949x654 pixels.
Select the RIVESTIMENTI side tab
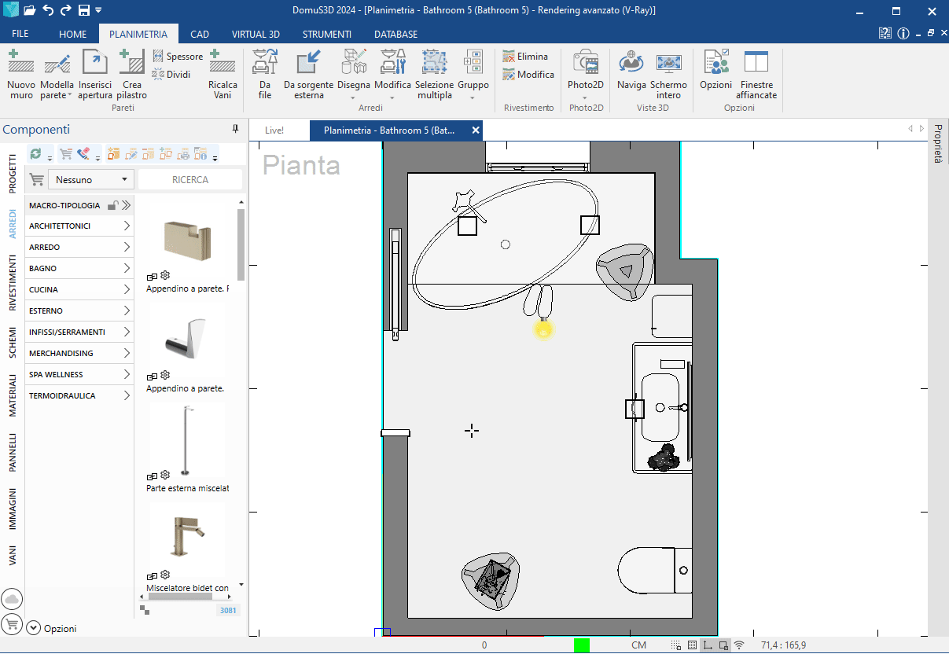pos(13,283)
